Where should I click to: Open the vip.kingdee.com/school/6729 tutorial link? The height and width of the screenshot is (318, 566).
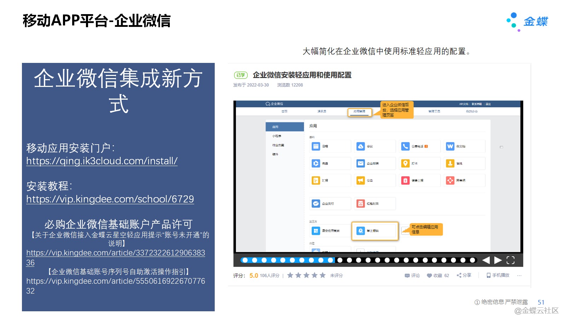[x=110, y=199]
